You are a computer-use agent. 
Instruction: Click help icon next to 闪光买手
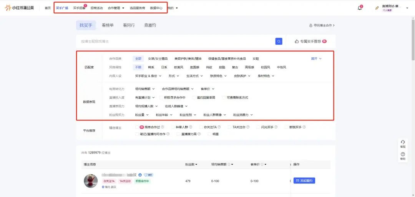276,127
